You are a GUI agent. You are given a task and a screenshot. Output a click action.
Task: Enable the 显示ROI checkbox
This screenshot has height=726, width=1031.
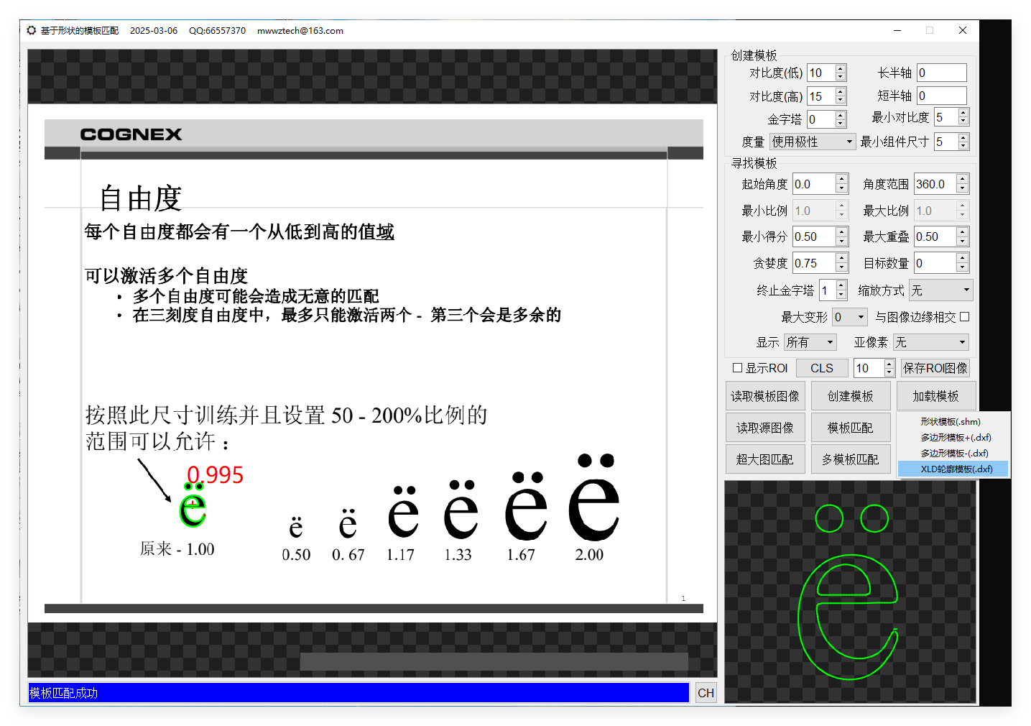pyautogui.click(x=737, y=367)
